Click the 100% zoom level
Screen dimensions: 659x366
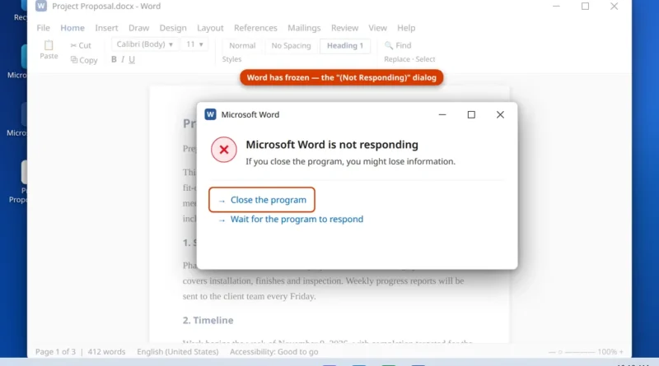[607, 352]
